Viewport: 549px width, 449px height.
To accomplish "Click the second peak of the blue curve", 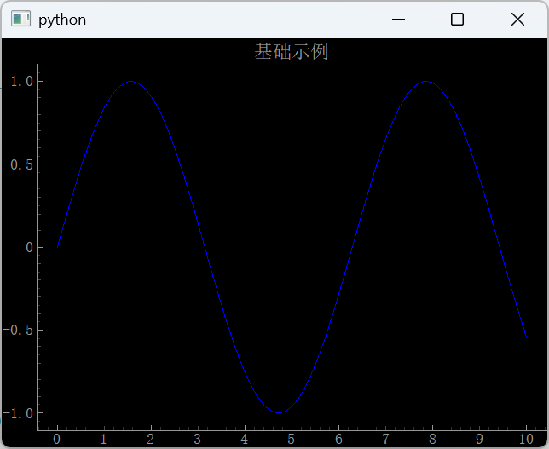I will click(x=425, y=81).
